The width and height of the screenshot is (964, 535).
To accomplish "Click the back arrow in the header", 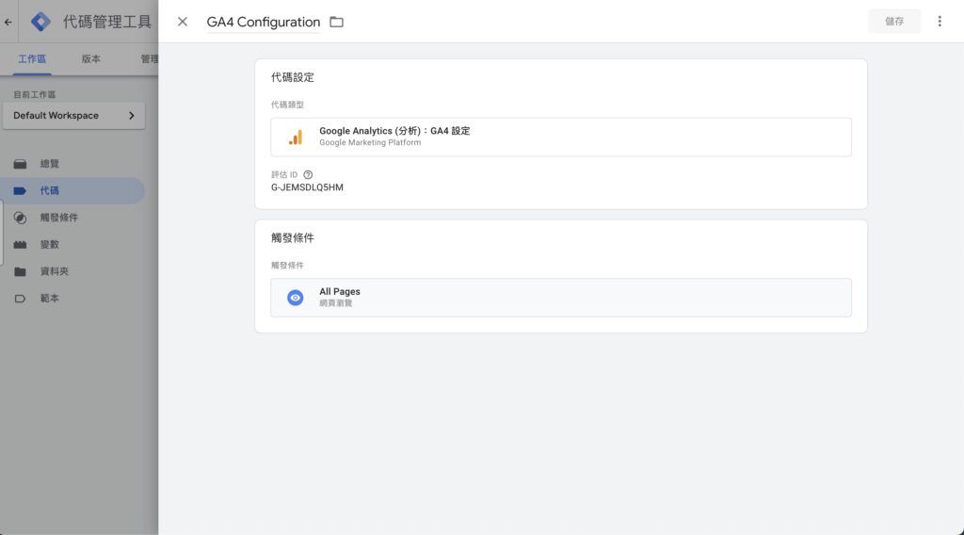I will coord(8,23).
